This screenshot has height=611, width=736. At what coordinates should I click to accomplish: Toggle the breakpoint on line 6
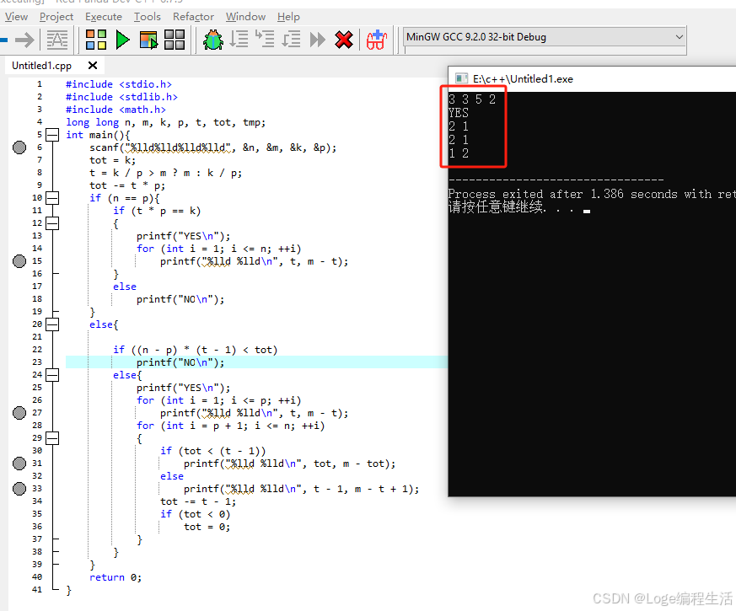(19, 147)
